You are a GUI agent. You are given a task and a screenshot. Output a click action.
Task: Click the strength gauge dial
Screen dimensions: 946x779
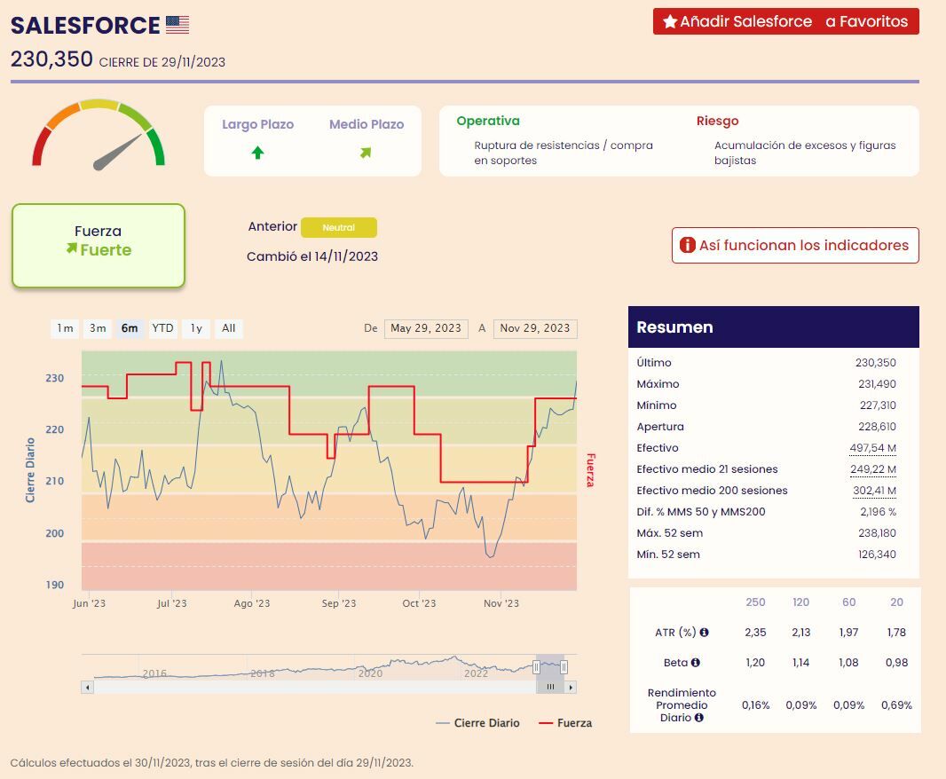(99, 135)
